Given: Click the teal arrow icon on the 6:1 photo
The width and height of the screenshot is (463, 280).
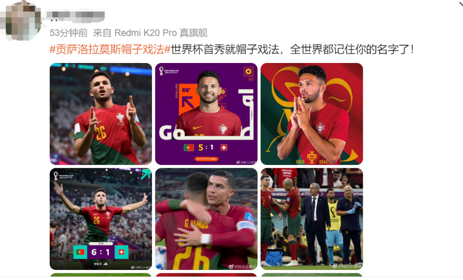Looking at the screenshot, I should pyautogui.click(x=145, y=174).
